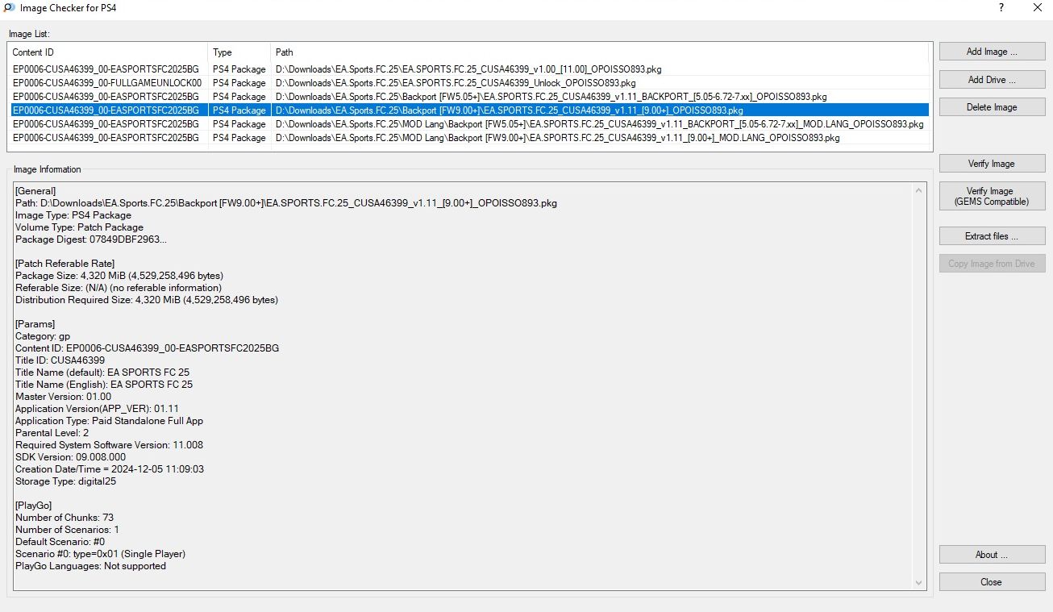Select the MOD Lang Backport [FW5.05+] row

pos(468,124)
